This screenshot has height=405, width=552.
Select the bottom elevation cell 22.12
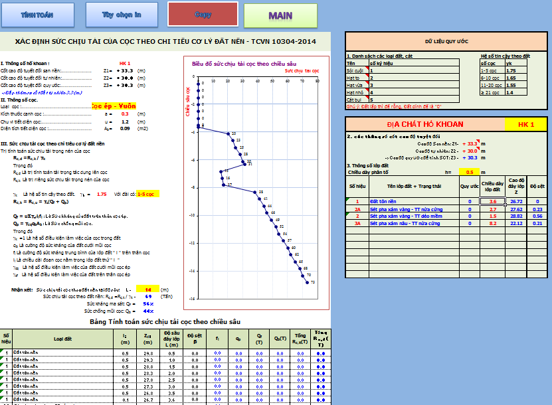click(x=516, y=224)
